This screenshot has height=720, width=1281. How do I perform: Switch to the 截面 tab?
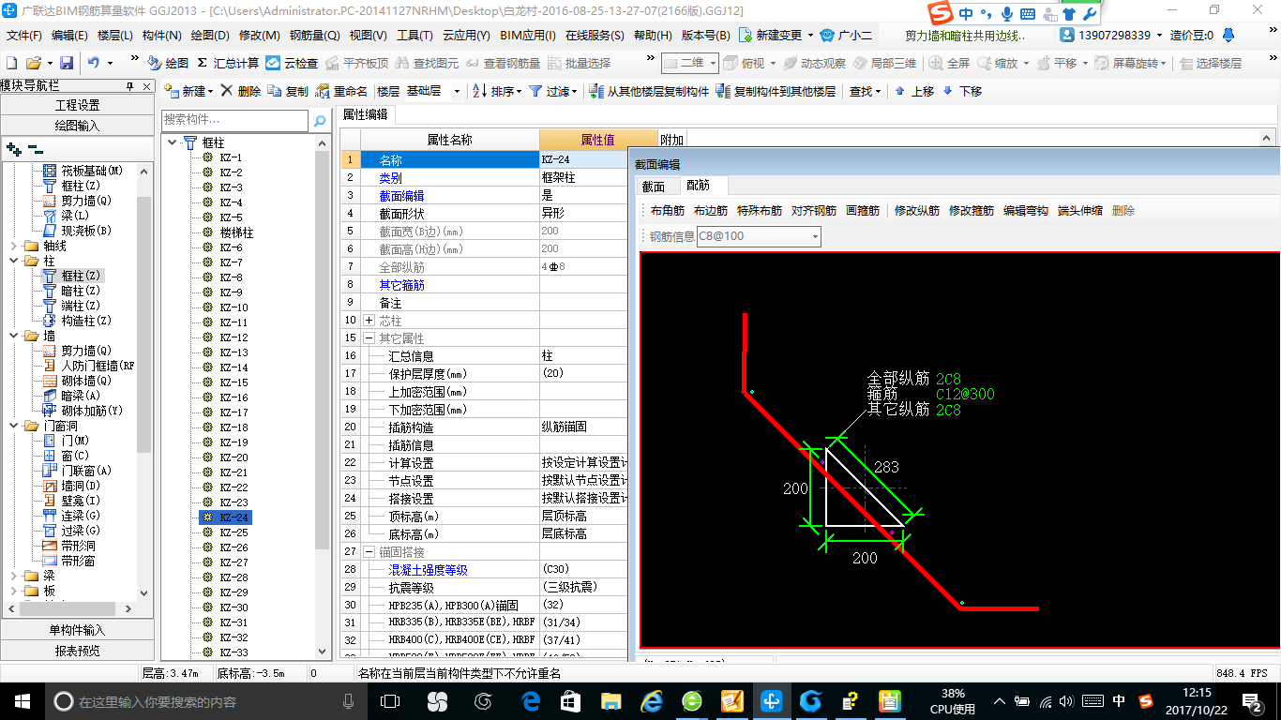pyautogui.click(x=654, y=187)
